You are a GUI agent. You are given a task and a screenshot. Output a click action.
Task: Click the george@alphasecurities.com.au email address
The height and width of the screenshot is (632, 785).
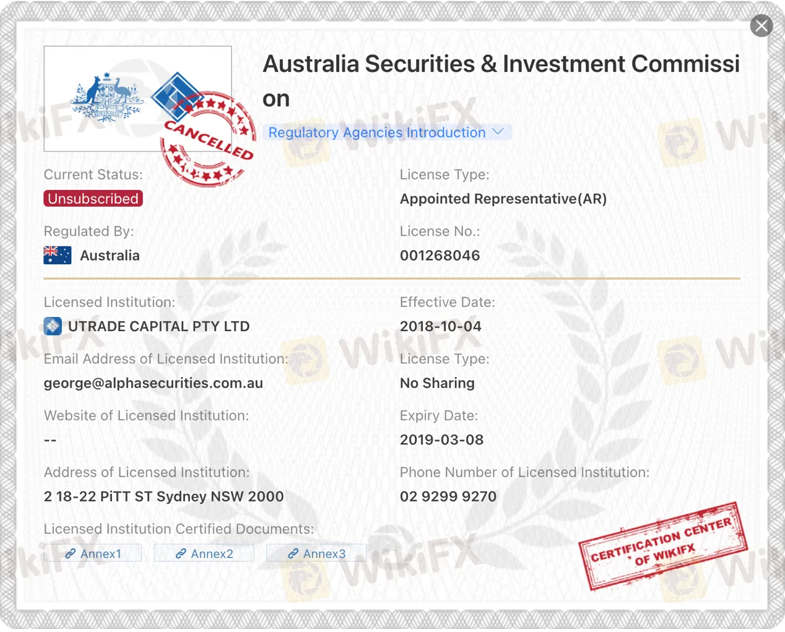(x=154, y=383)
